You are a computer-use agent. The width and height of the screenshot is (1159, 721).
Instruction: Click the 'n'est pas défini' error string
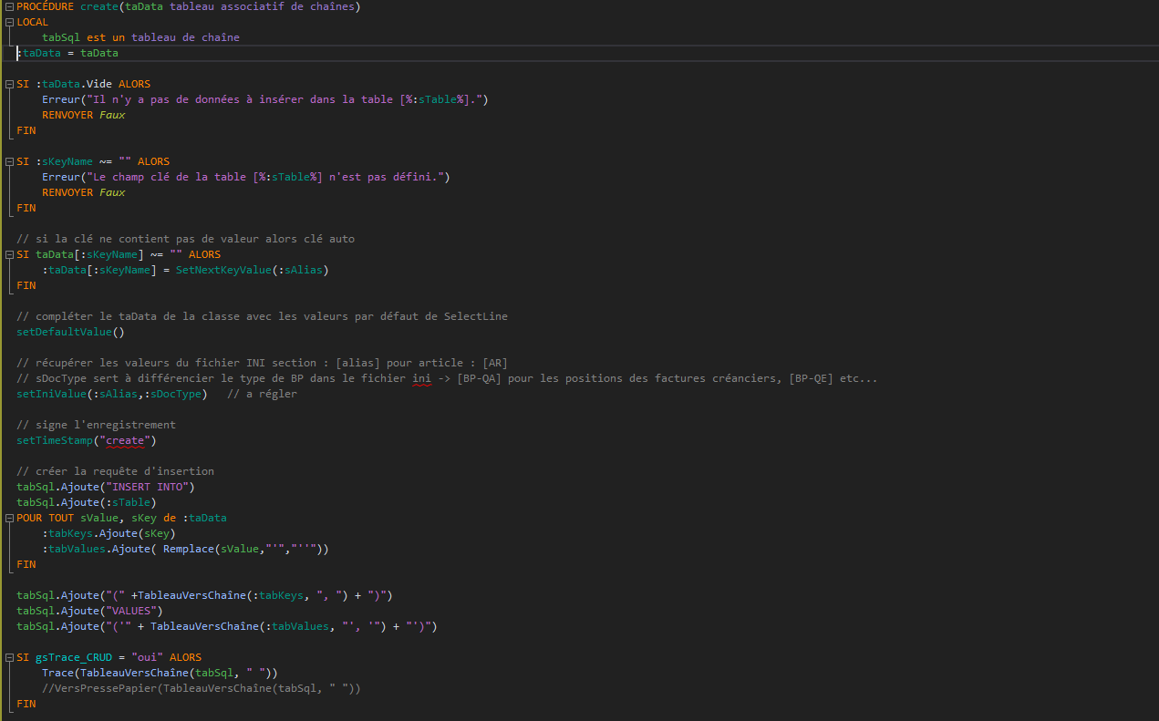[264, 177]
